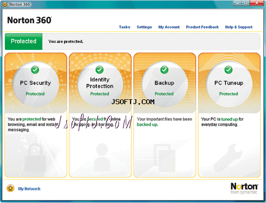Screen dimensions: 266x203
Task: Click 'everyday computing.' description text
Action: click(220, 125)
